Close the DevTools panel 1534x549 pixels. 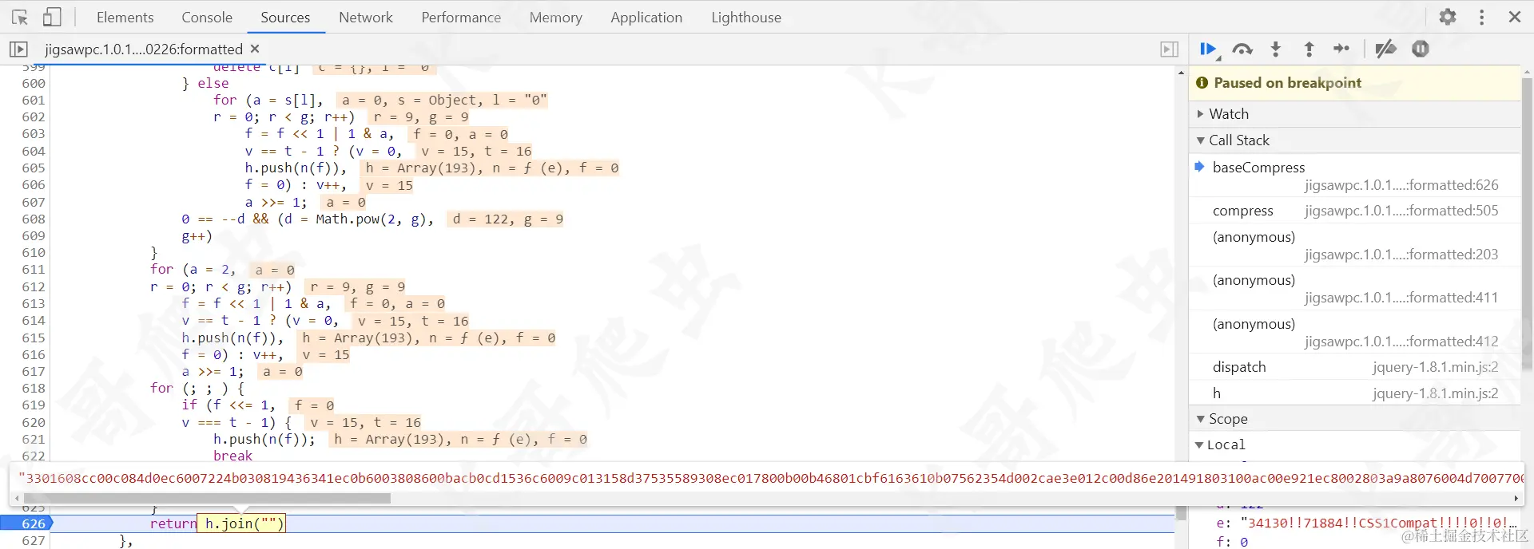click(1515, 17)
